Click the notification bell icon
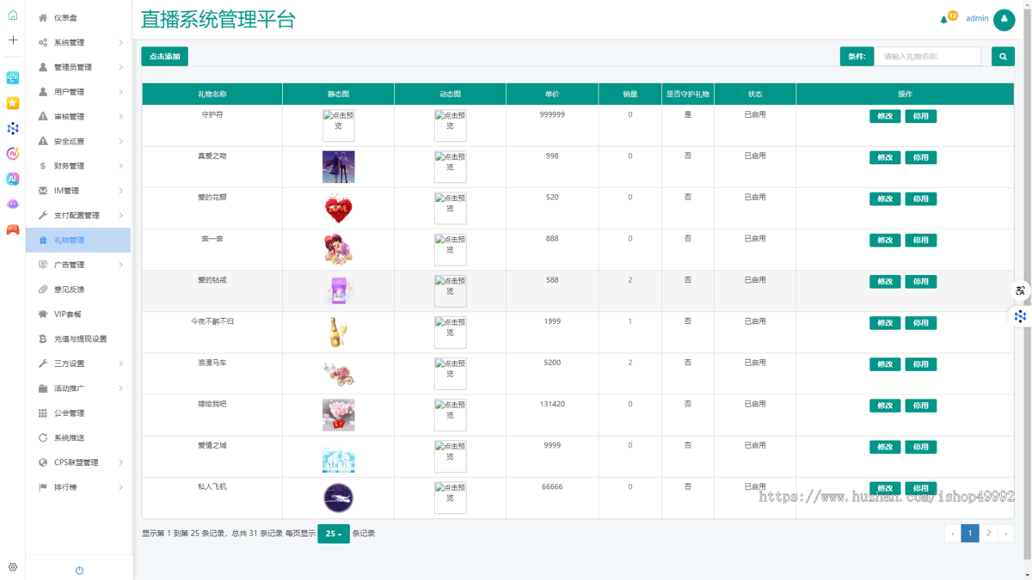The width and height of the screenshot is (1032, 580). [x=944, y=20]
